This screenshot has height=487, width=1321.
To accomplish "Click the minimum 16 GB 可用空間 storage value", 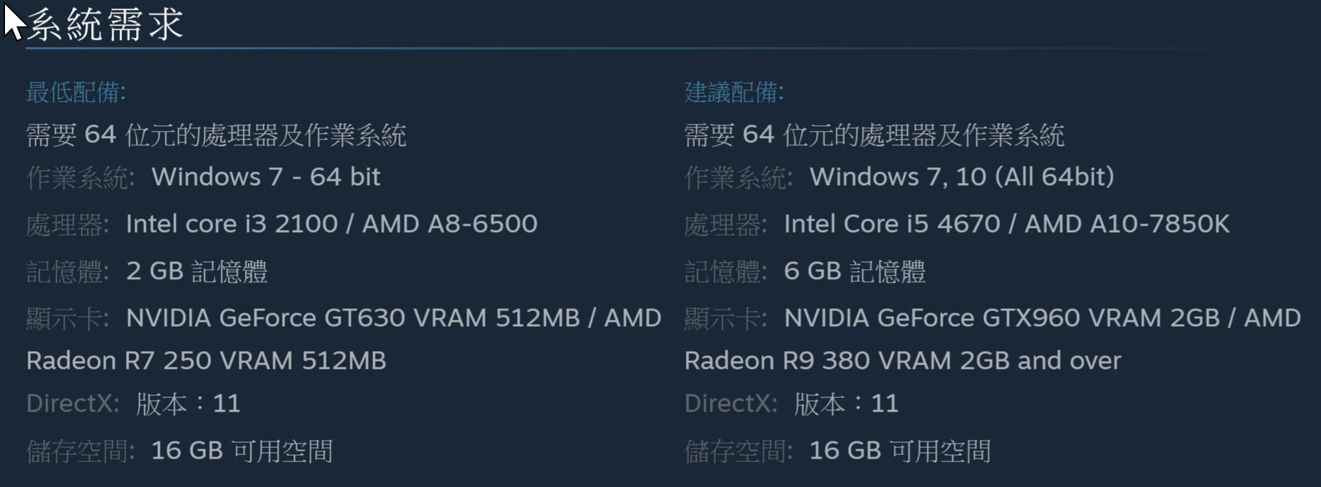I will tap(242, 451).
